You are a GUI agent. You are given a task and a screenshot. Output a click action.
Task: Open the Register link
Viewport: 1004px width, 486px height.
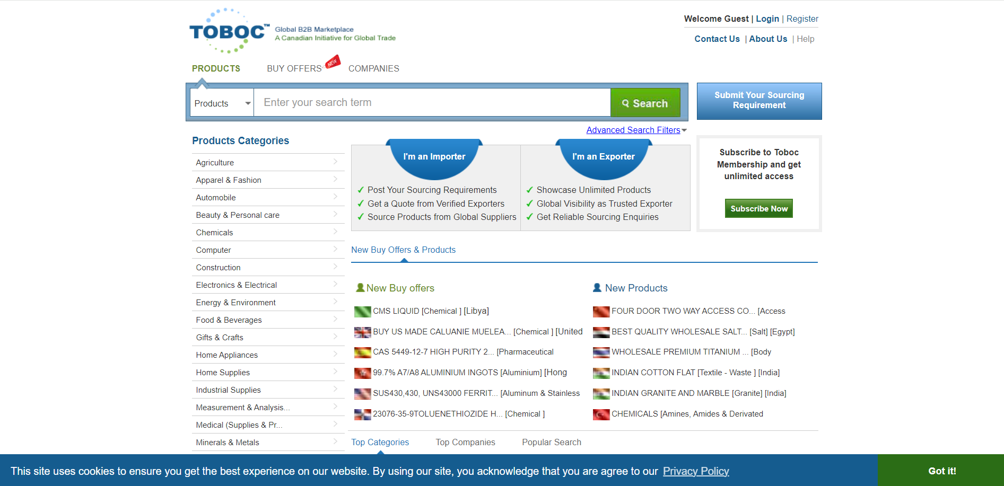[x=802, y=19]
